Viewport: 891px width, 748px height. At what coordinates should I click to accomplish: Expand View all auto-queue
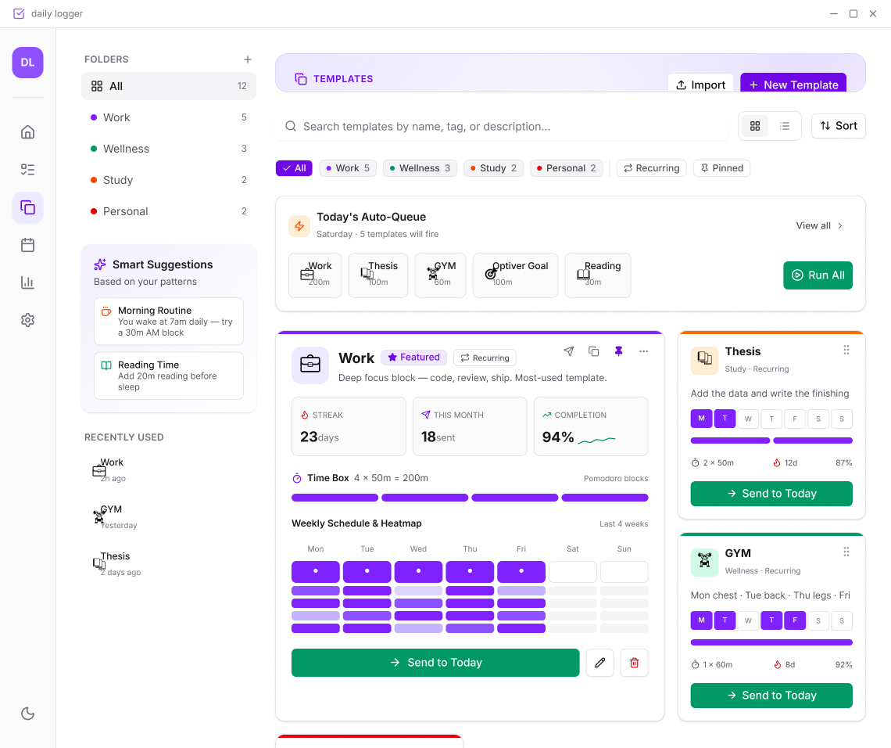click(819, 225)
